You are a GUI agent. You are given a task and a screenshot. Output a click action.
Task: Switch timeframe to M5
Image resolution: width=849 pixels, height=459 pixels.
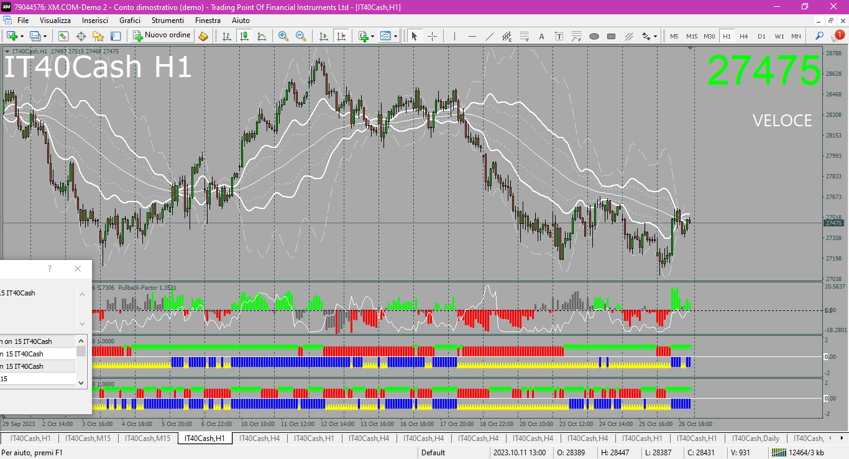point(674,36)
